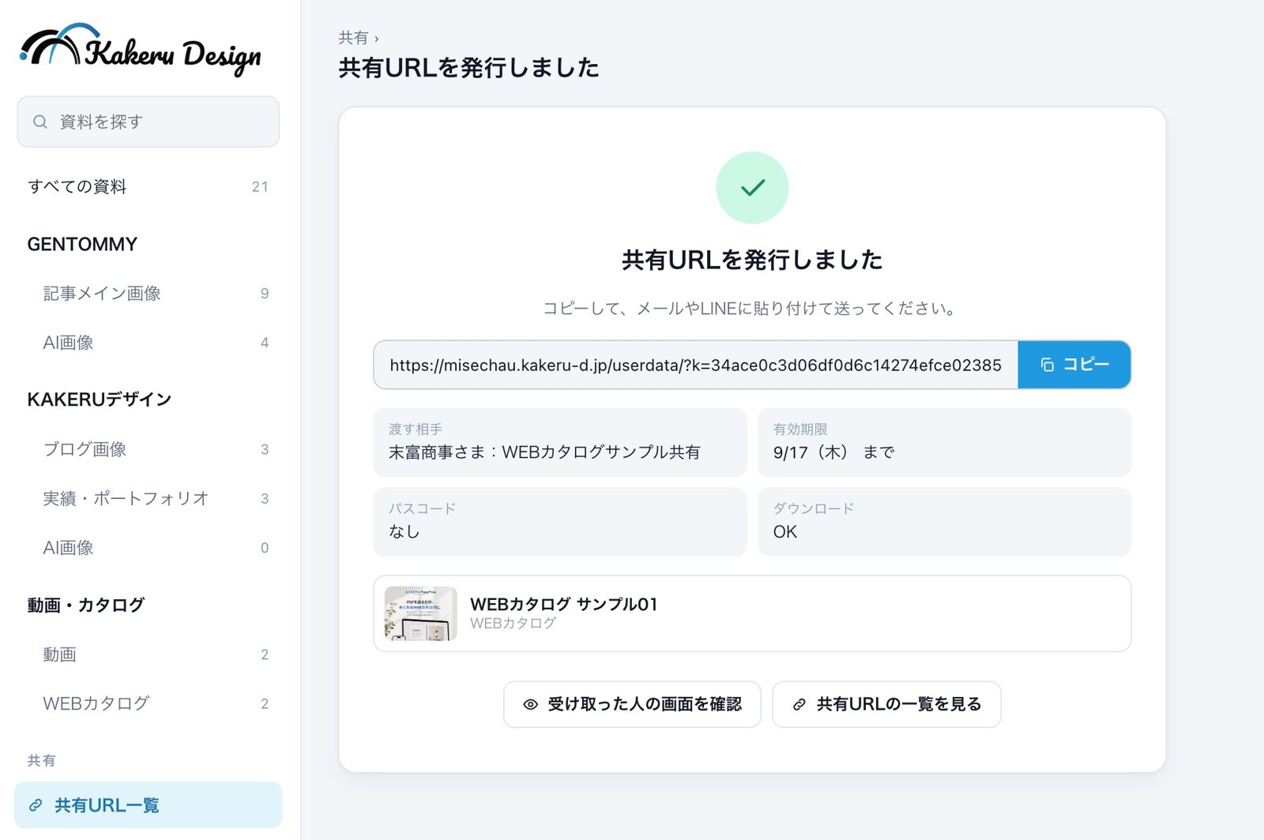Image resolution: width=1264 pixels, height=840 pixels.
Task: Click the Kakeru Design logo
Action: [x=141, y=49]
